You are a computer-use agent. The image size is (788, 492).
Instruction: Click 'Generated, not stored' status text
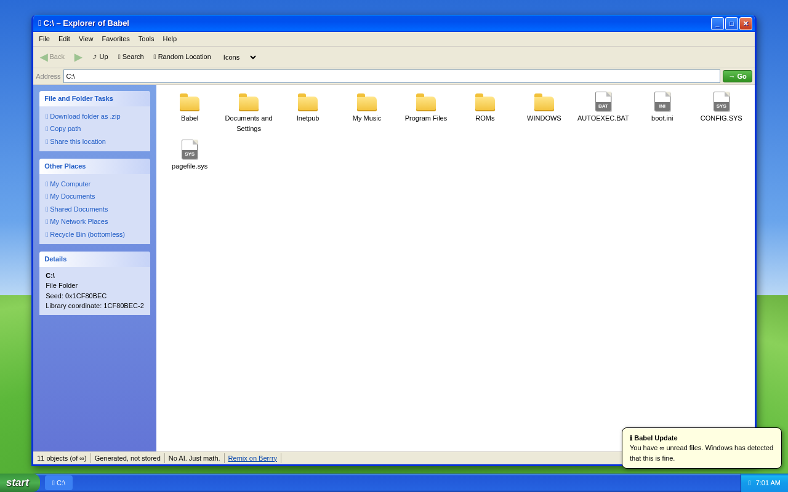pos(127,458)
